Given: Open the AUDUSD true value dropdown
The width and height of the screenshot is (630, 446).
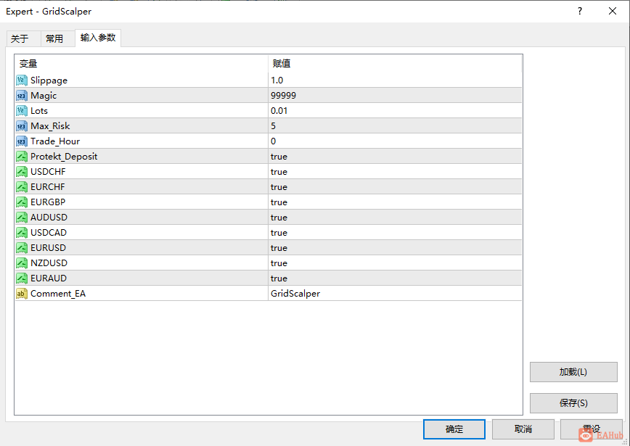Looking at the screenshot, I should tap(396, 218).
